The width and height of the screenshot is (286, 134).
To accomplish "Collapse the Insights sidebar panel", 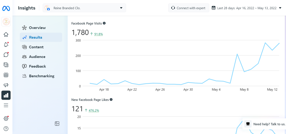I will [x=57, y=124].
